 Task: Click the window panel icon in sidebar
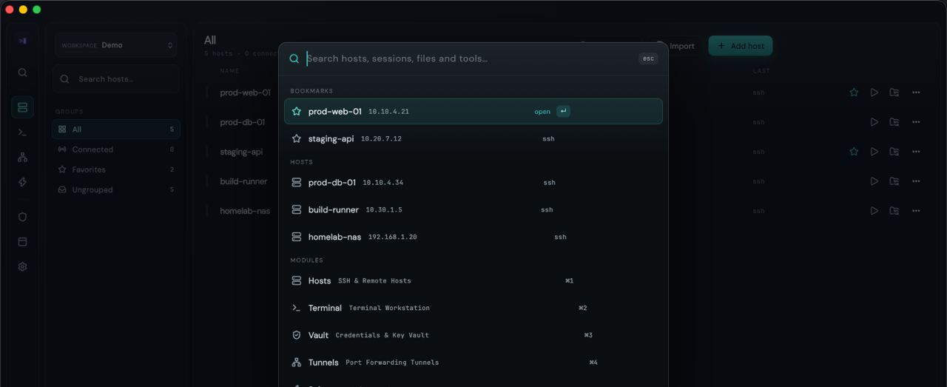(22, 241)
